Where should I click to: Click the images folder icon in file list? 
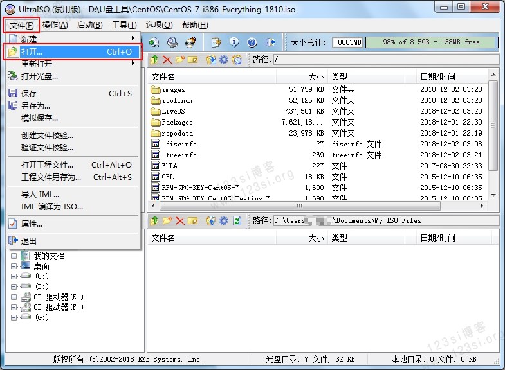[156, 89]
